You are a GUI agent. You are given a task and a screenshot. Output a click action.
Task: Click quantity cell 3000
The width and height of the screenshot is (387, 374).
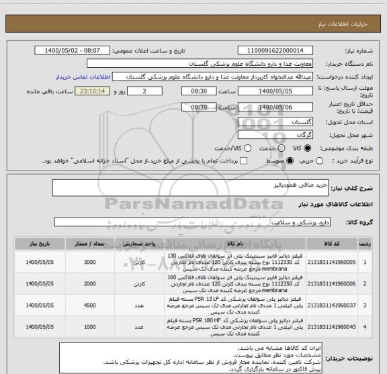(x=89, y=263)
